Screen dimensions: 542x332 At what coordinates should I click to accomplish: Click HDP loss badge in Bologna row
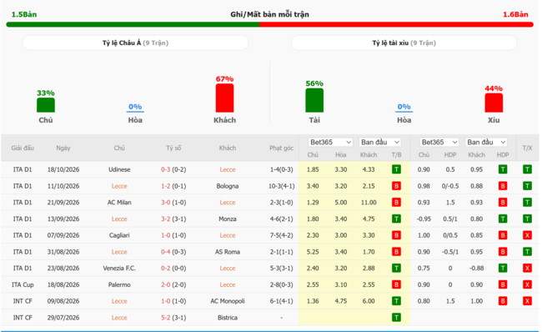click(503, 186)
